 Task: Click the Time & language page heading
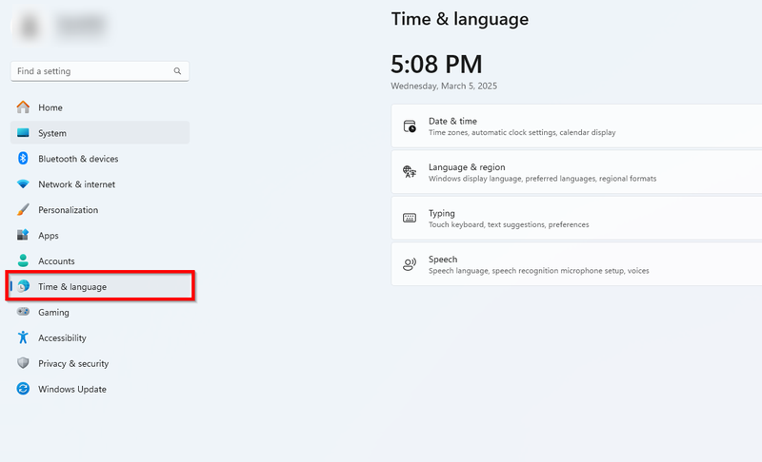pyautogui.click(x=460, y=19)
